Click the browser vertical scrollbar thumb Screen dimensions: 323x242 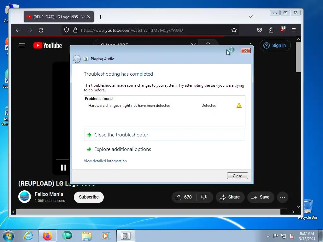coord(298,57)
